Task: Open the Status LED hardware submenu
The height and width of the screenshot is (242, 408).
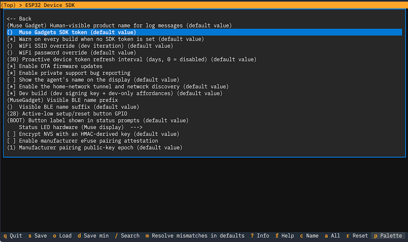Action: pos(81,127)
